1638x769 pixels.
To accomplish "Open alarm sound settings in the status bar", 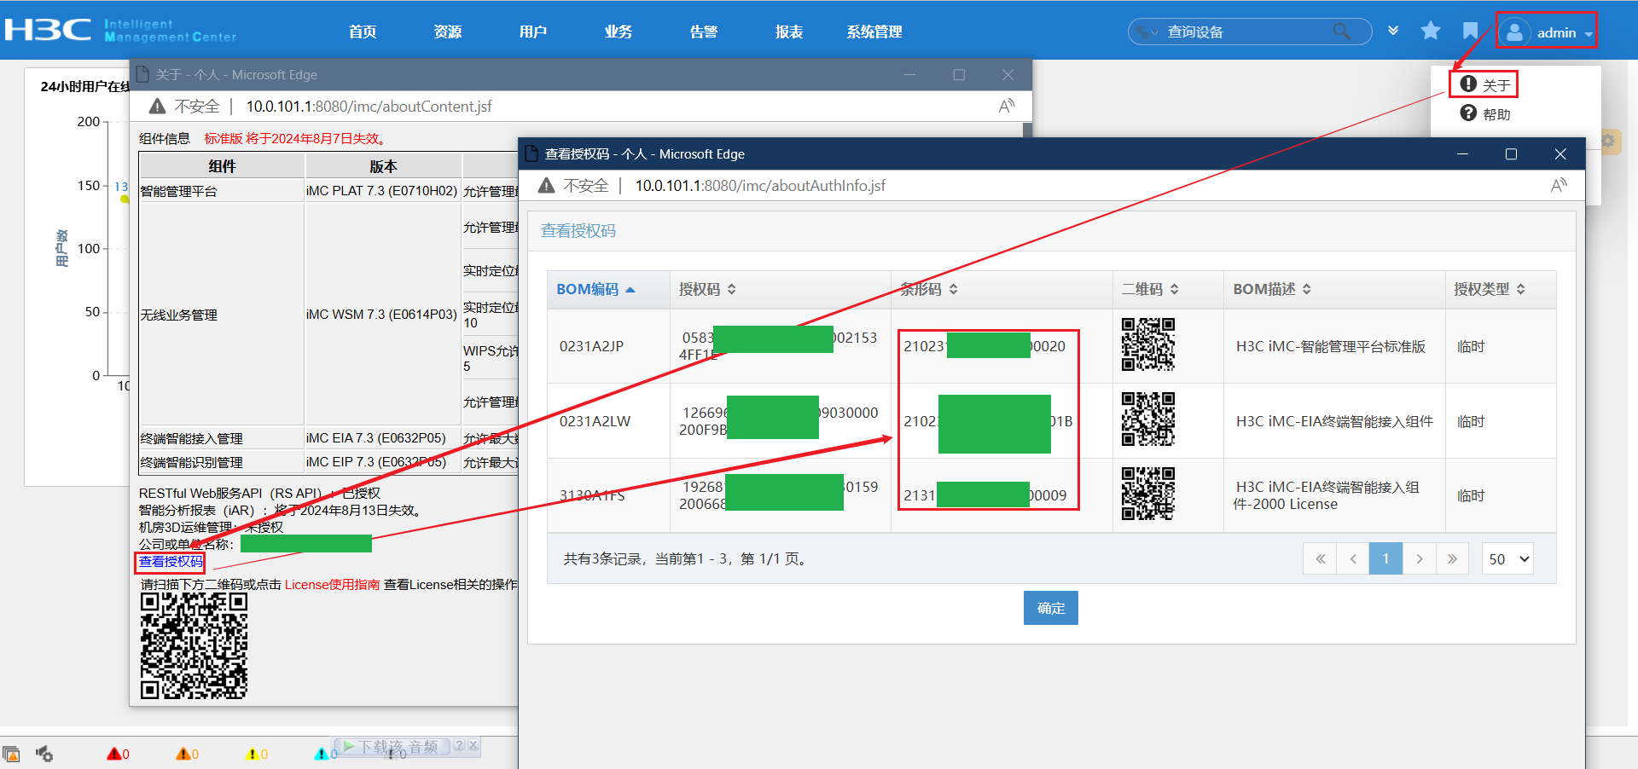I will pyautogui.click(x=44, y=754).
